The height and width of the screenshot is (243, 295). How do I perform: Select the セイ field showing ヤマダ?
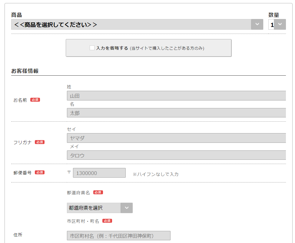[176, 138]
